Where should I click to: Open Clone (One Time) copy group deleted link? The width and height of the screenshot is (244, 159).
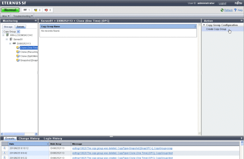122,153
